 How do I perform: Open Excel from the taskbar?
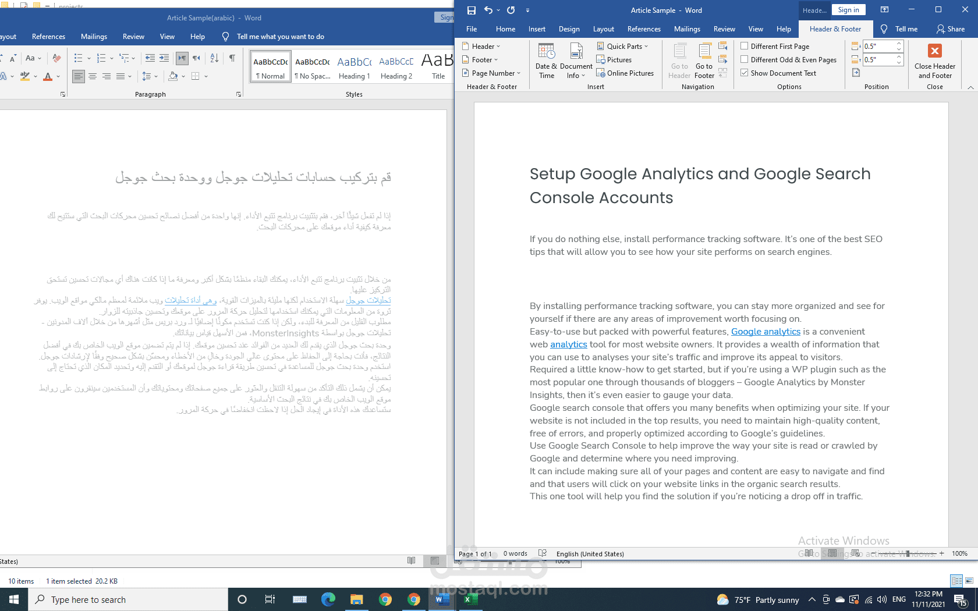[x=471, y=599]
